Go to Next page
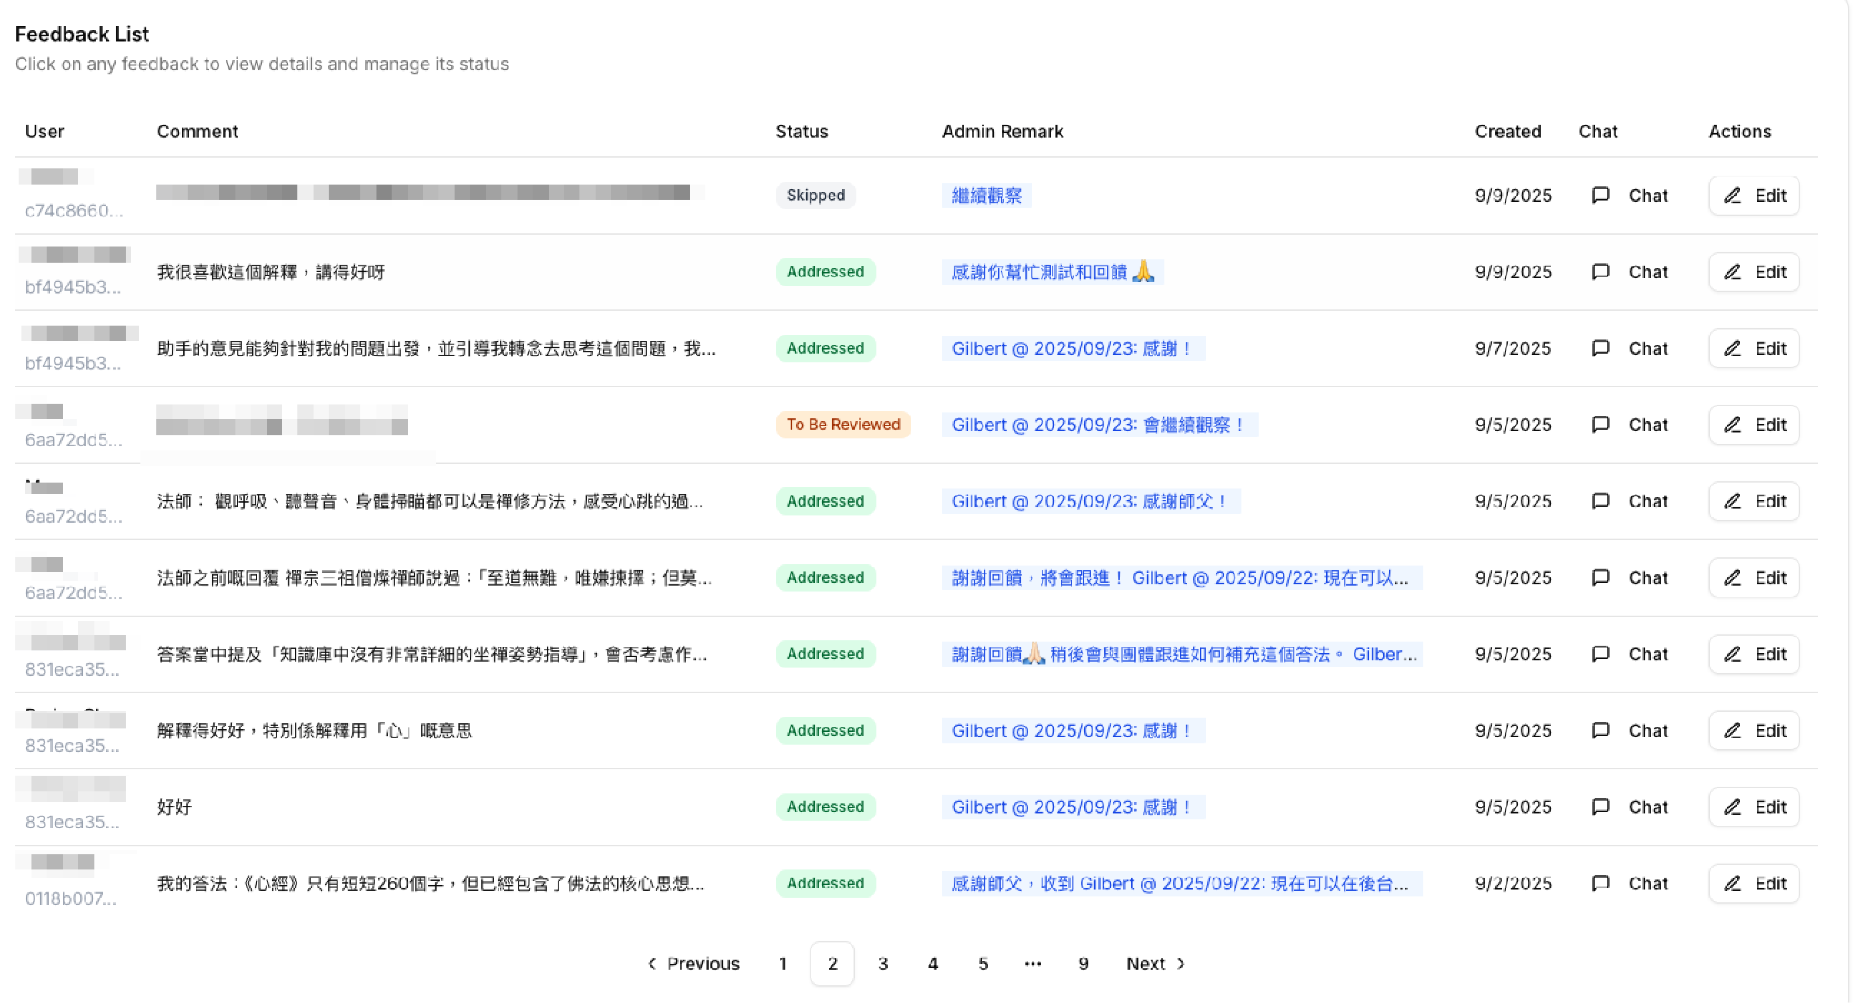Screen dimensions: 1863x1003 point(1155,964)
